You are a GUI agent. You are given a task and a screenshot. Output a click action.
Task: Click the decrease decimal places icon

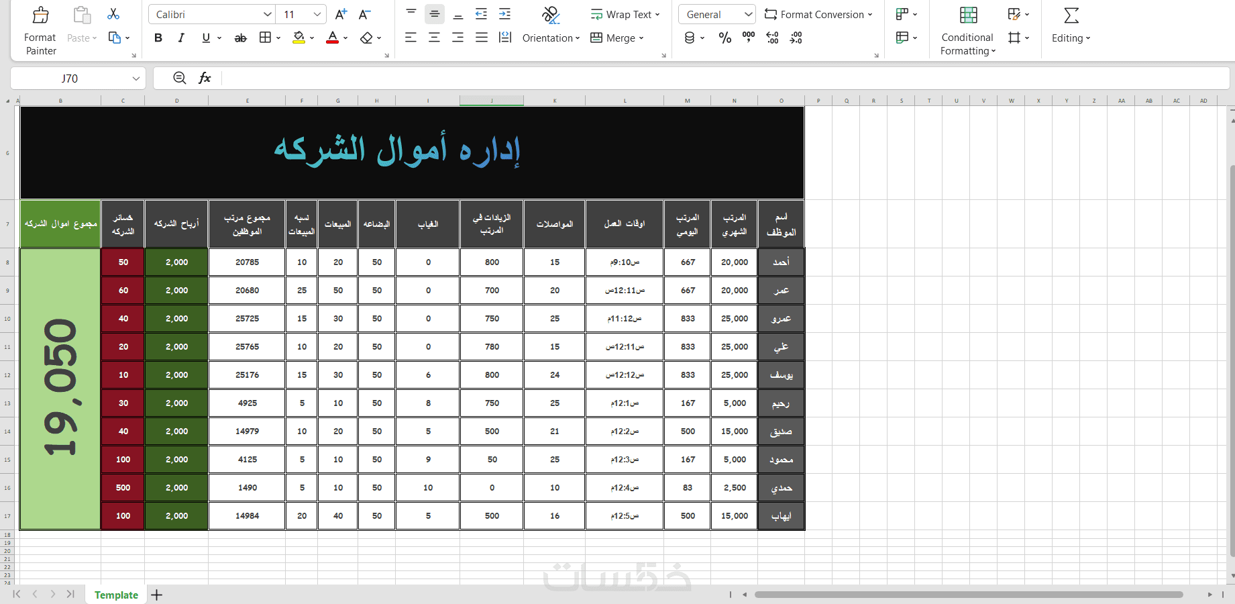pos(796,38)
